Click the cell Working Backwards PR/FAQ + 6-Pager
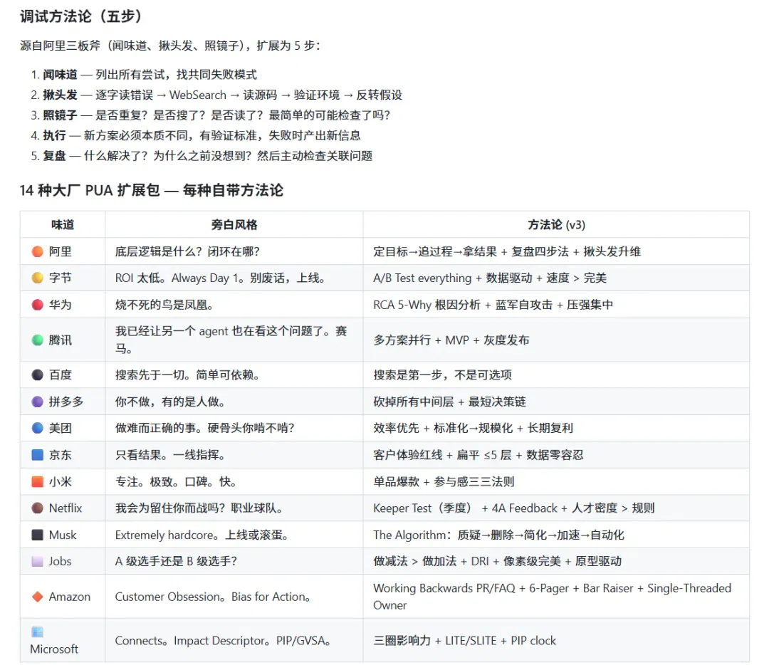Viewport: 769px width, 665px height. pos(556,597)
